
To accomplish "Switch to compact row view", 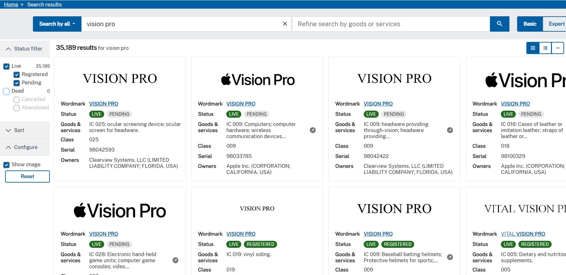I will pyautogui.click(x=558, y=48).
